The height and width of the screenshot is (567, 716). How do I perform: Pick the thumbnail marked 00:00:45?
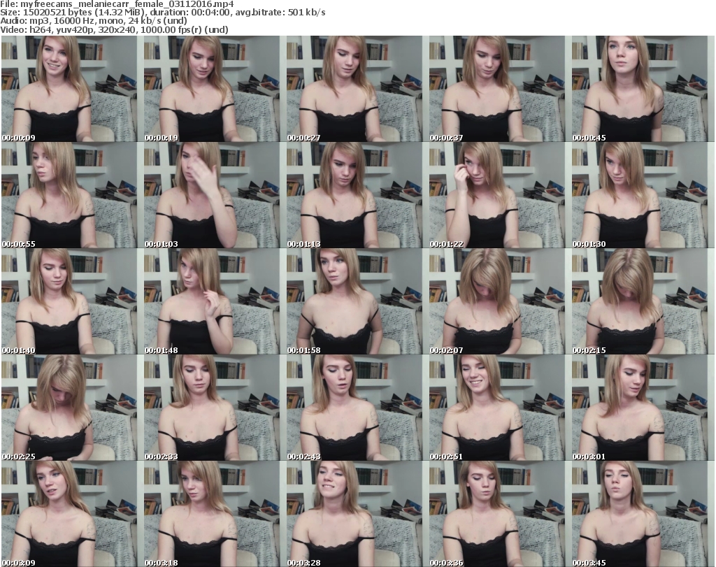[x=640, y=89]
